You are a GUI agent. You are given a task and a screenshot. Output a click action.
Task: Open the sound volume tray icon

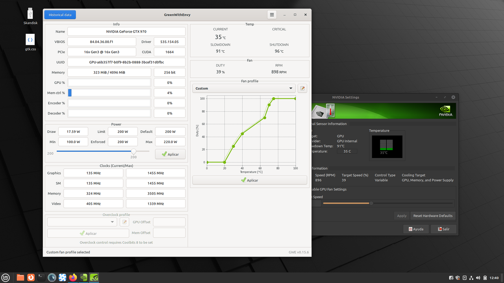[478, 278]
